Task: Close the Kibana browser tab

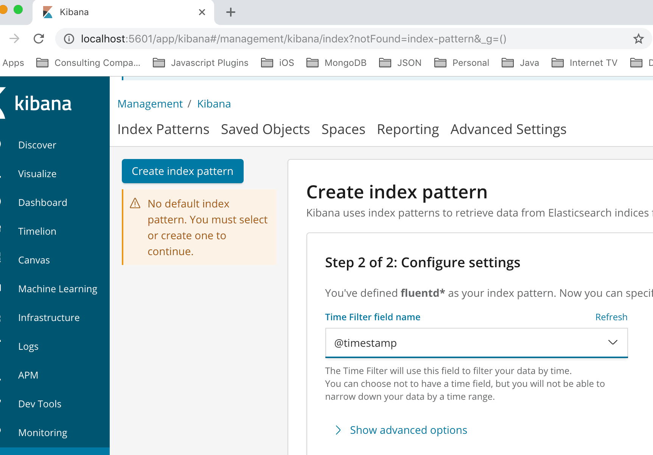Action: (x=202, y=12)
